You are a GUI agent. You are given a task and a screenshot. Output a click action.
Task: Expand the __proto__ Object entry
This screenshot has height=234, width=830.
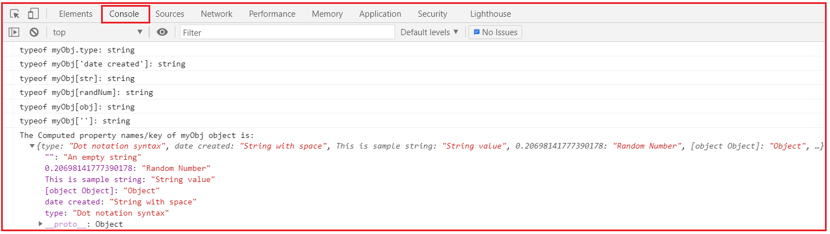41,224
